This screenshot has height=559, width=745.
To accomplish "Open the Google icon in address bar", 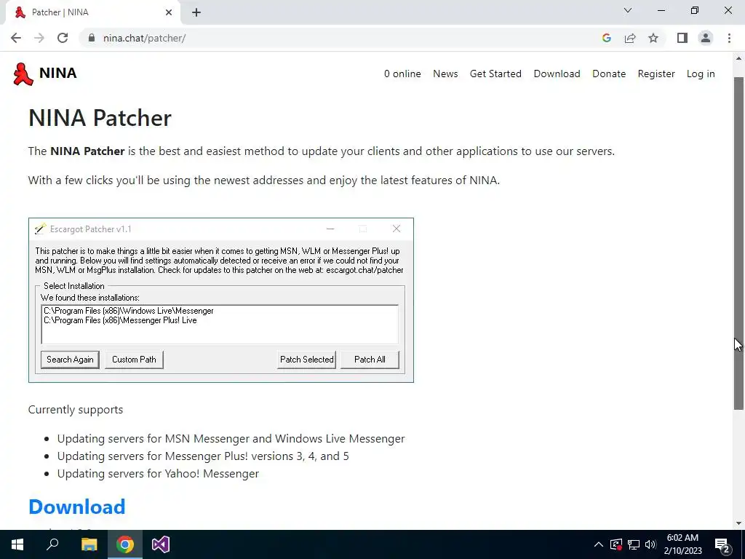I will click(606, 38).
